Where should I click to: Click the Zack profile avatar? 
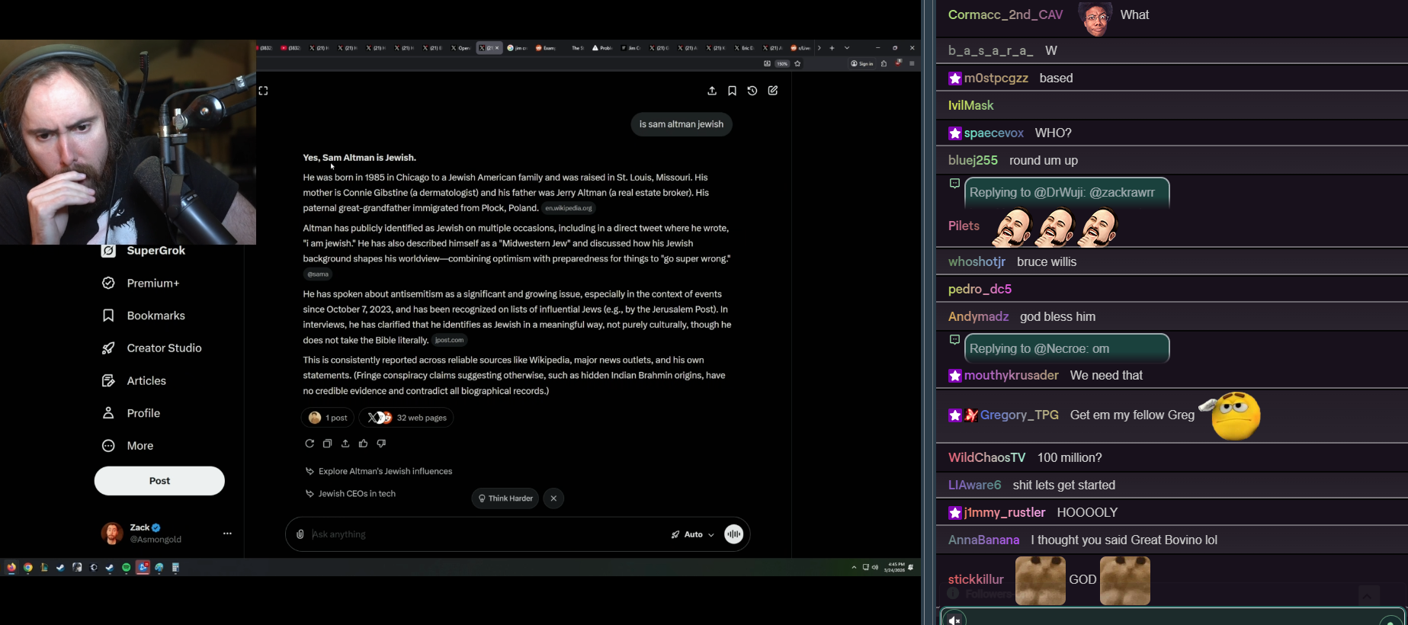click(x=112, y=534)
